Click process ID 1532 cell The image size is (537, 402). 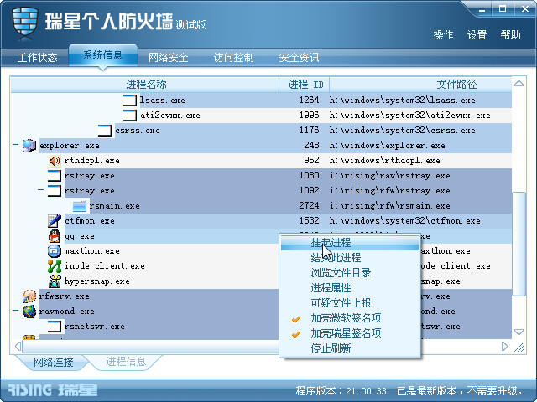(x=310, y=221)
